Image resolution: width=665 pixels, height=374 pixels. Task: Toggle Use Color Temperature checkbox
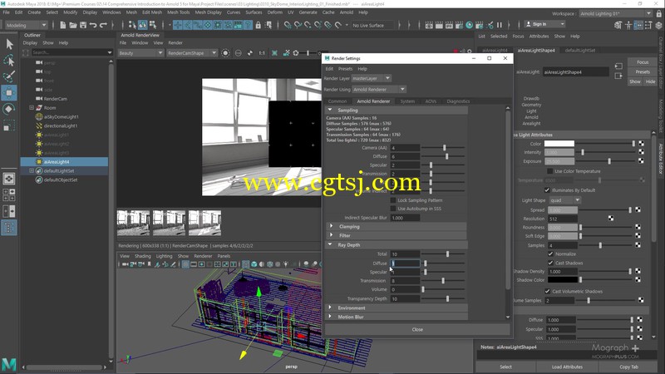pyautogui.click(x=549, y=171)
